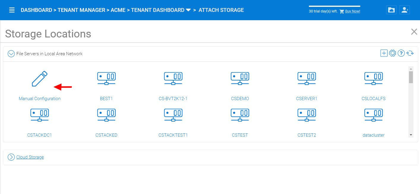Click the plus icon to add server

[384, 53]
